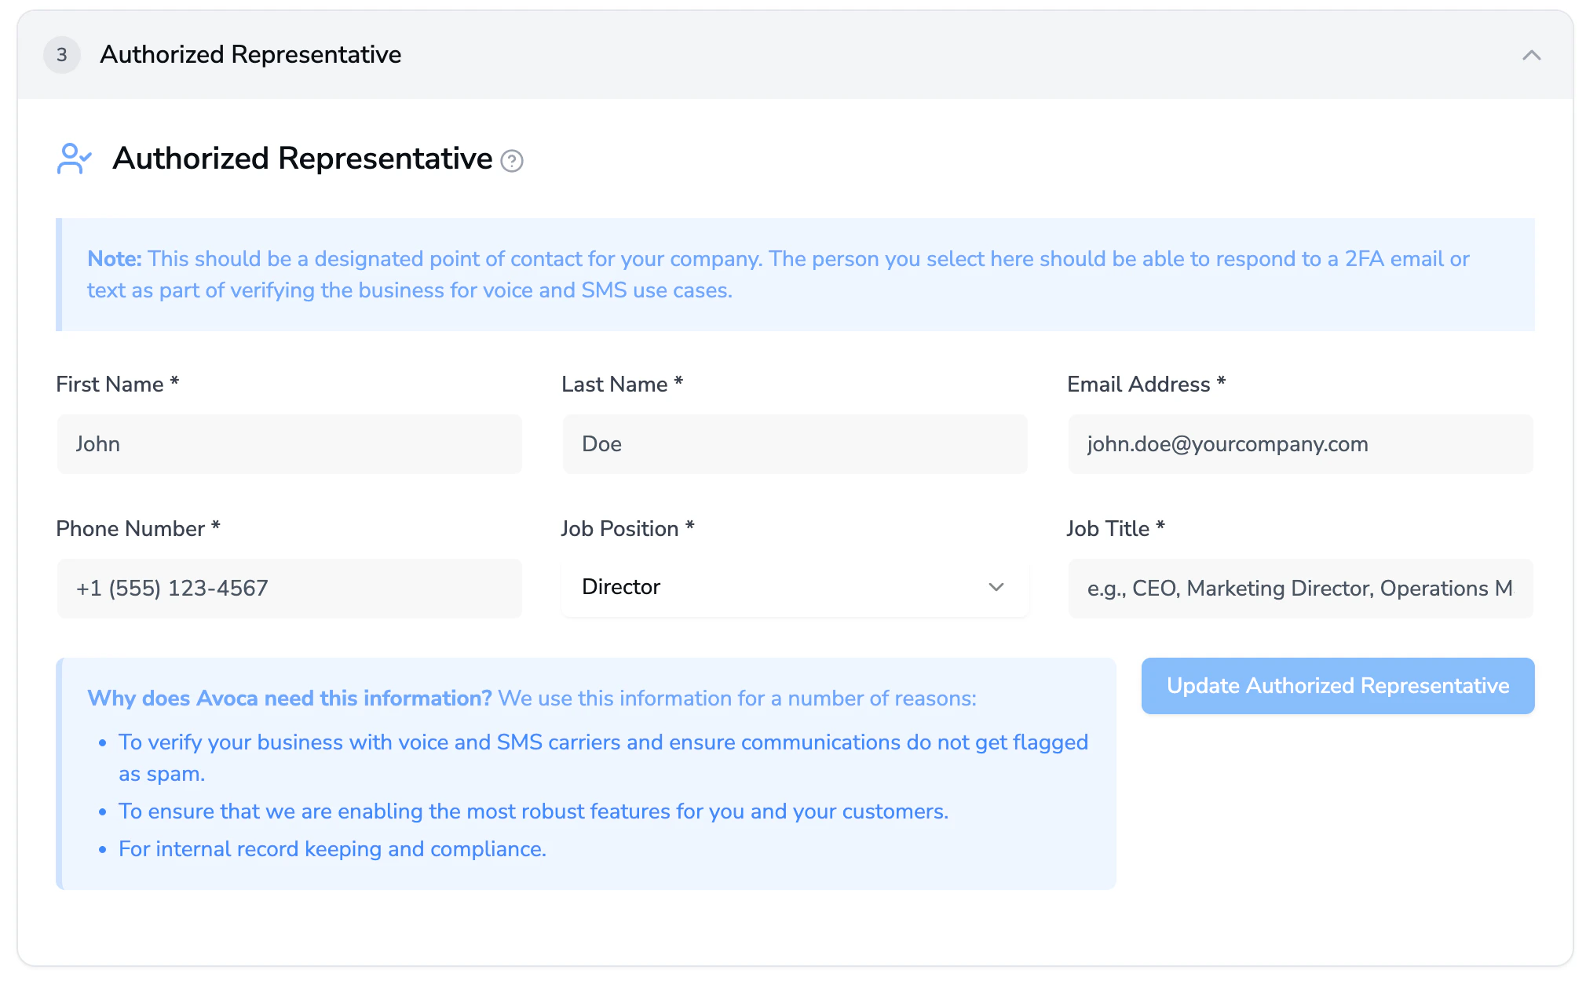Focus the Phone Number input
Viewport: 1586px width, 981px height.
[x=289, y=589]
